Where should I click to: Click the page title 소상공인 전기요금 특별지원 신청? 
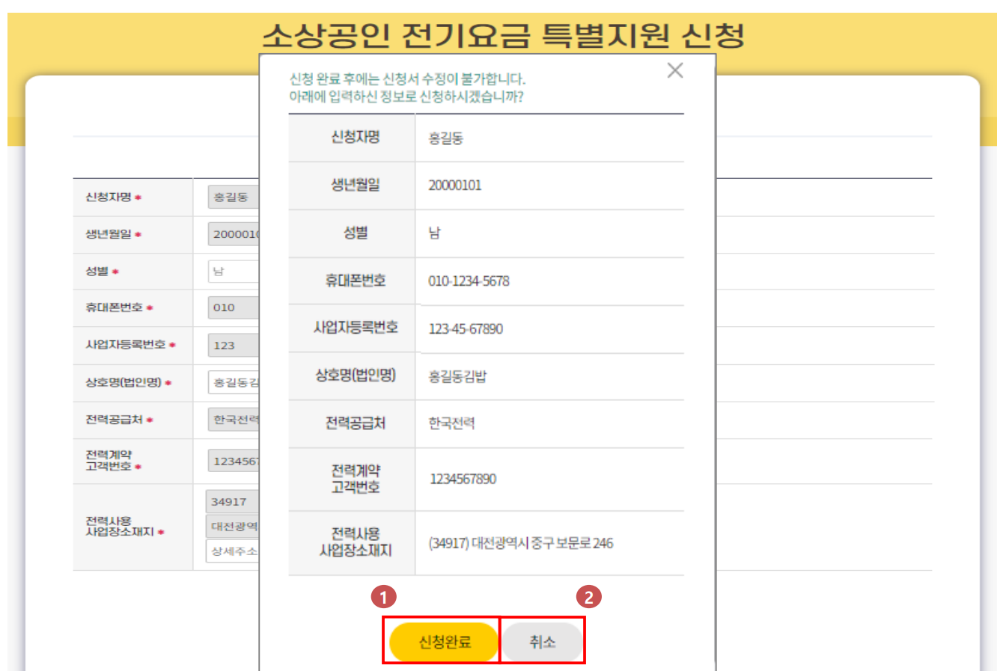click(x=503, y=35)
